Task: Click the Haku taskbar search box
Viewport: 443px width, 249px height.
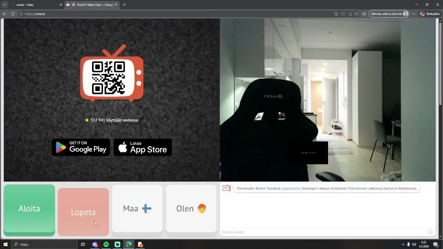Action: [x=44, y=245]
